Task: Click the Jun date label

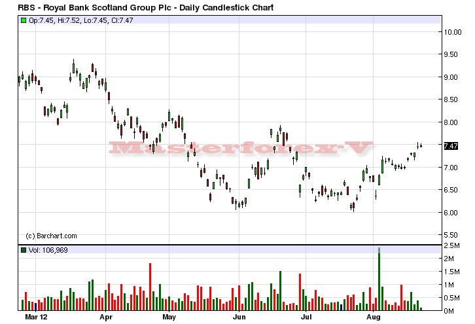Action: (239, 317)
